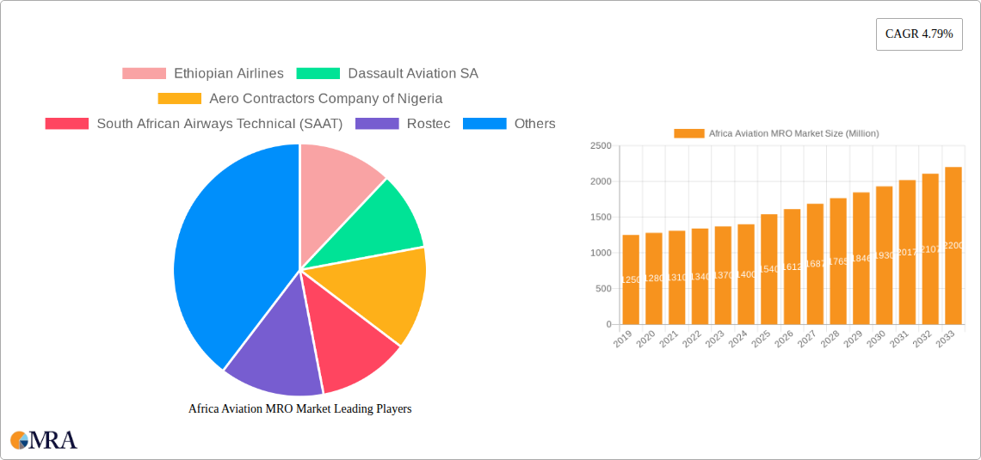Click the Others blue legend swatch
The width and height of the screenshot is (981, 460).
coord(484,124)
